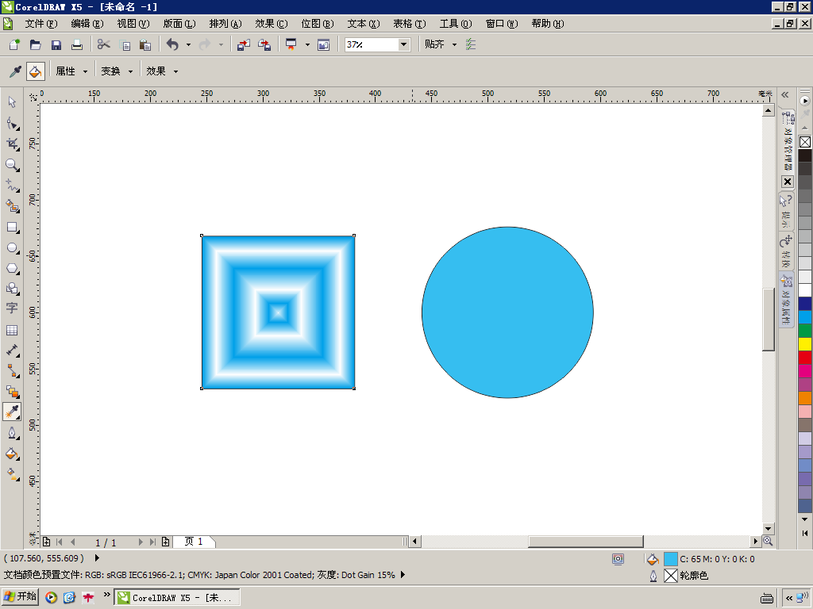Click the CorelDRAW X5 taskbar button
The width and height of the screenshot is (813, 609).
tap(177, 597)
